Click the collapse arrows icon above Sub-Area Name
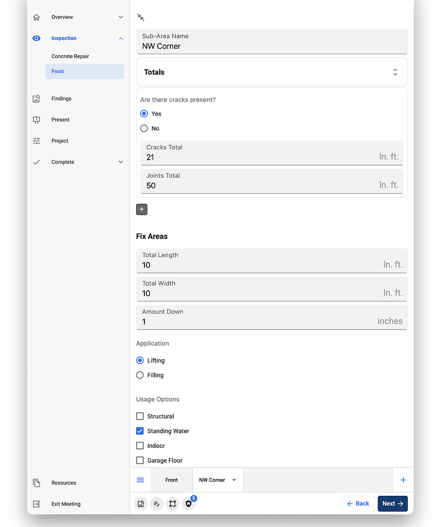Image resolution: width=441 pixels, height=527 pixels. (x=140, y=17)
